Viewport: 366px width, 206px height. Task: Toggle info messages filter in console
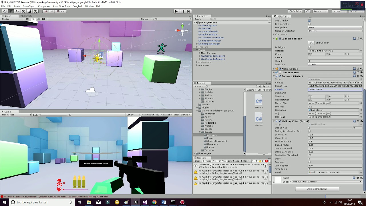click(x=255, y=161)
